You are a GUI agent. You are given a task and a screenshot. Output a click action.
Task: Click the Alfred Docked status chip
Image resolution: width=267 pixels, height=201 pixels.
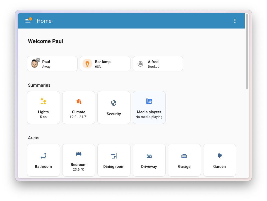click(158, 64)
